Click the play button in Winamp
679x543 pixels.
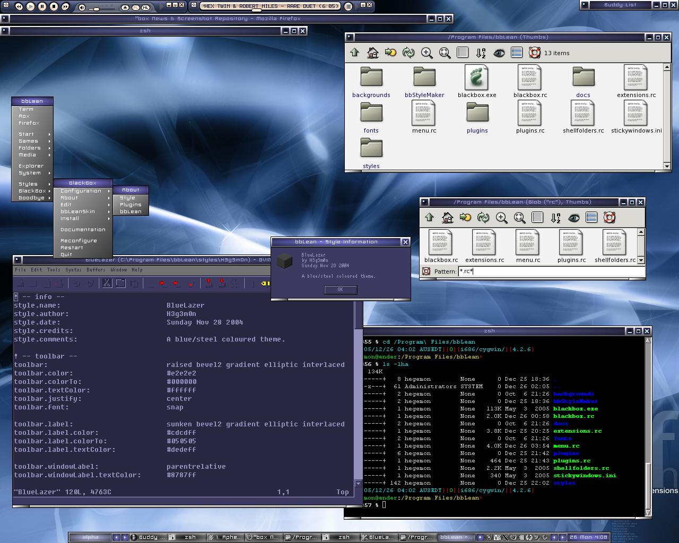[x=31, y=6]
